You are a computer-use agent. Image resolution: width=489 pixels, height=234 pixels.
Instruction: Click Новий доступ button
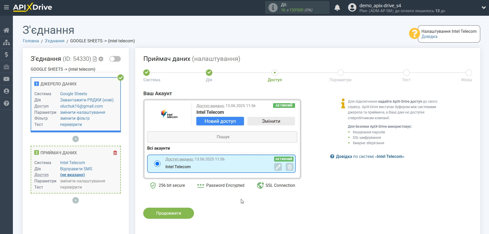point(220,121)
